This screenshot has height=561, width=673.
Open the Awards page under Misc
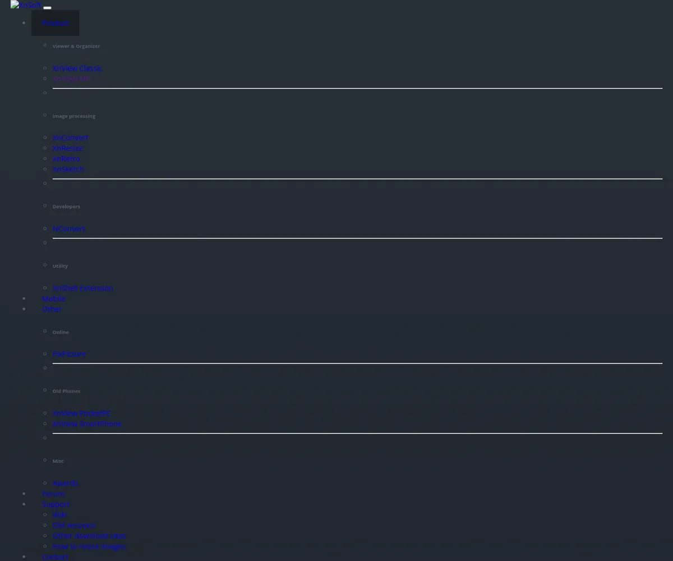(65, 482)
